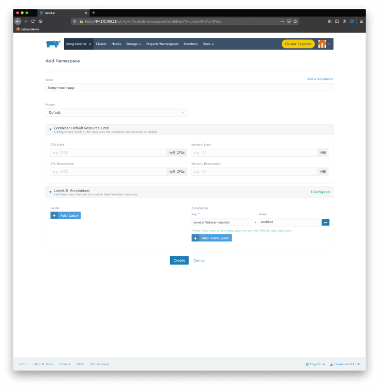Go back with browser back arrow

coord(18,21)
